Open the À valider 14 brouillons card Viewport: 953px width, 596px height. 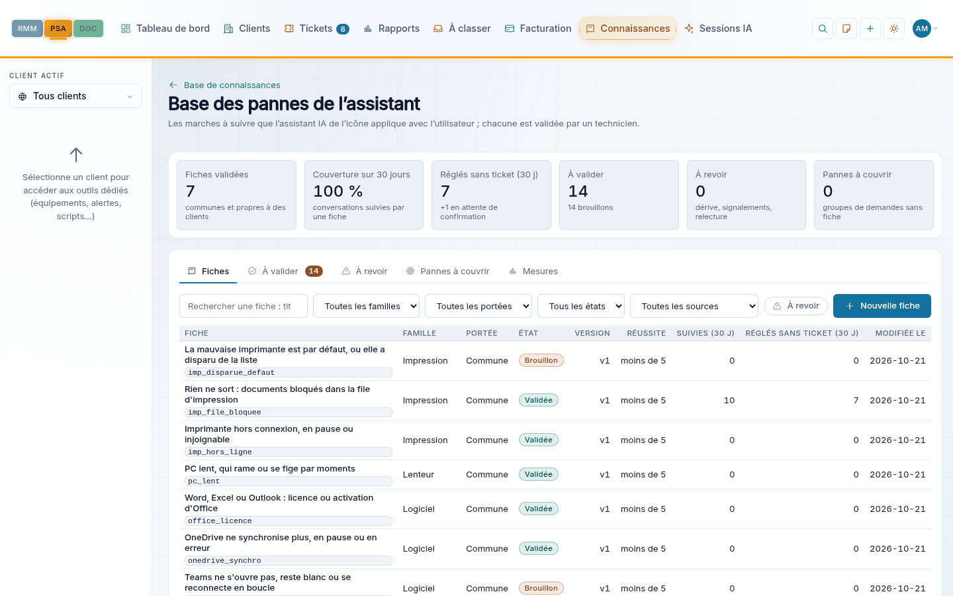tap(619, 195)
